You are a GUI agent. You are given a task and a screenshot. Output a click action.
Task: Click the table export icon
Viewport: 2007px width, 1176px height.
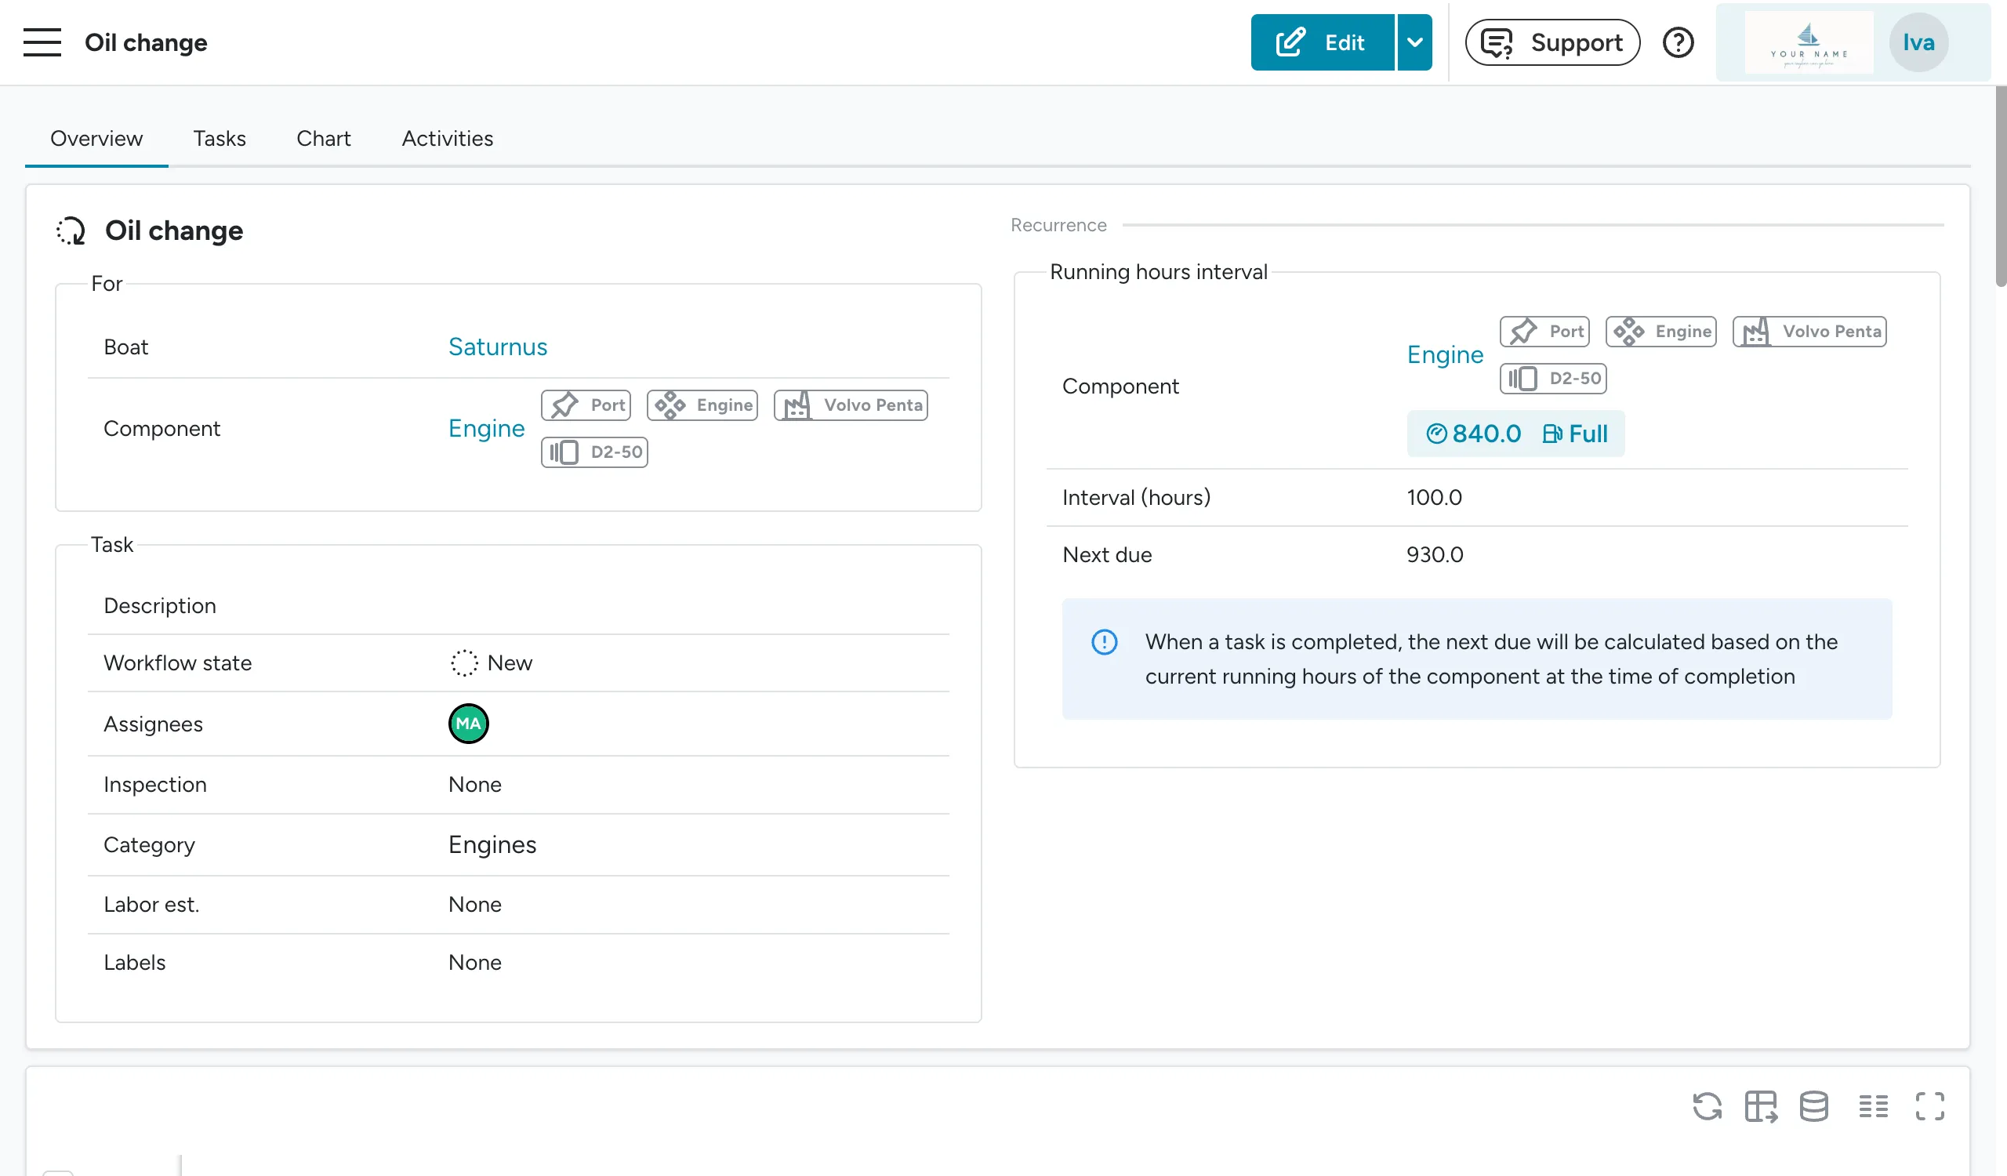click(1760, 1105)
